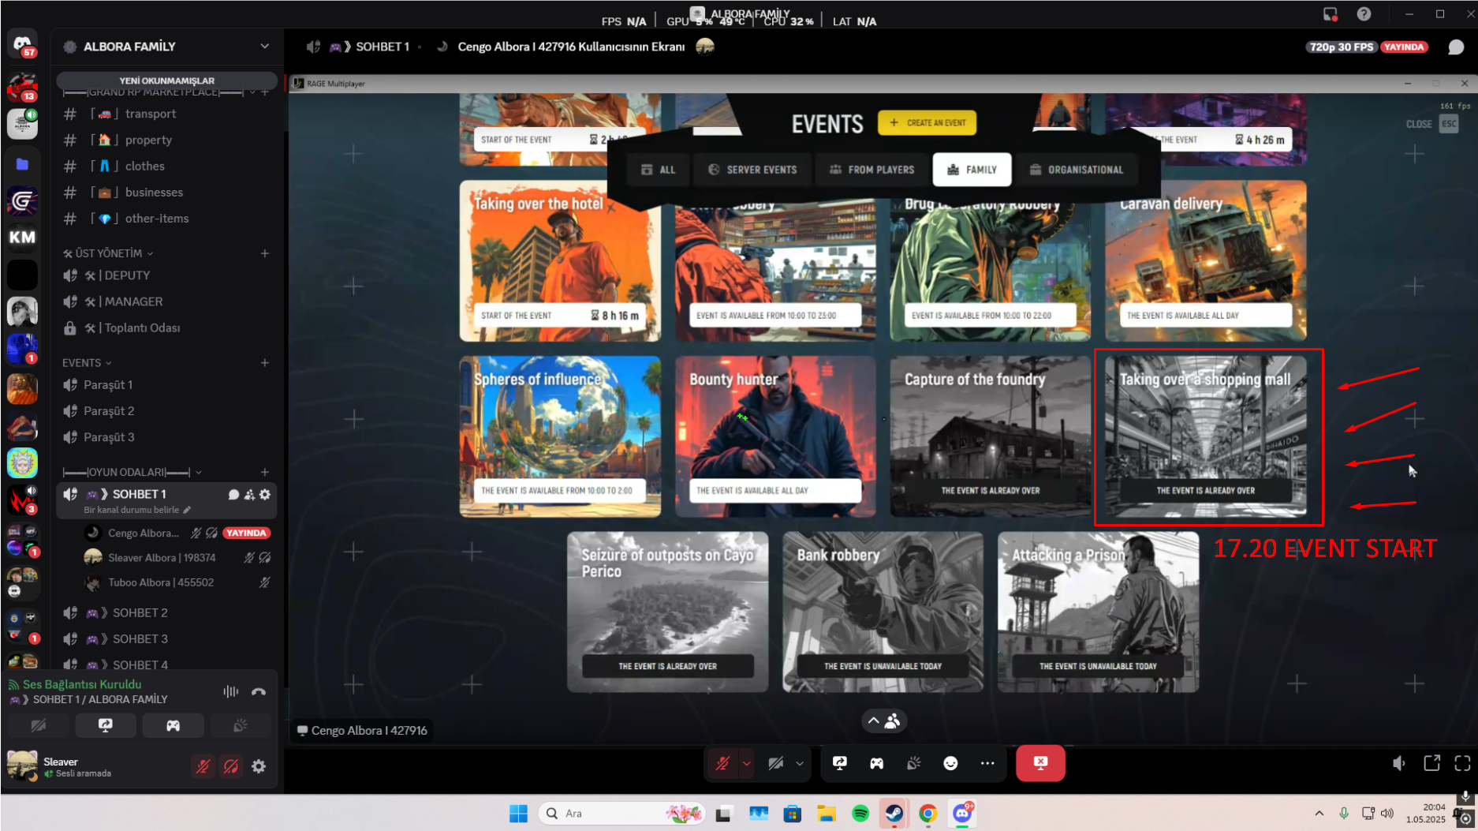Select SERVER EVENTS tab
Image resolution: width=1478 pixels, height=831 pixels.
pos(752,170)
